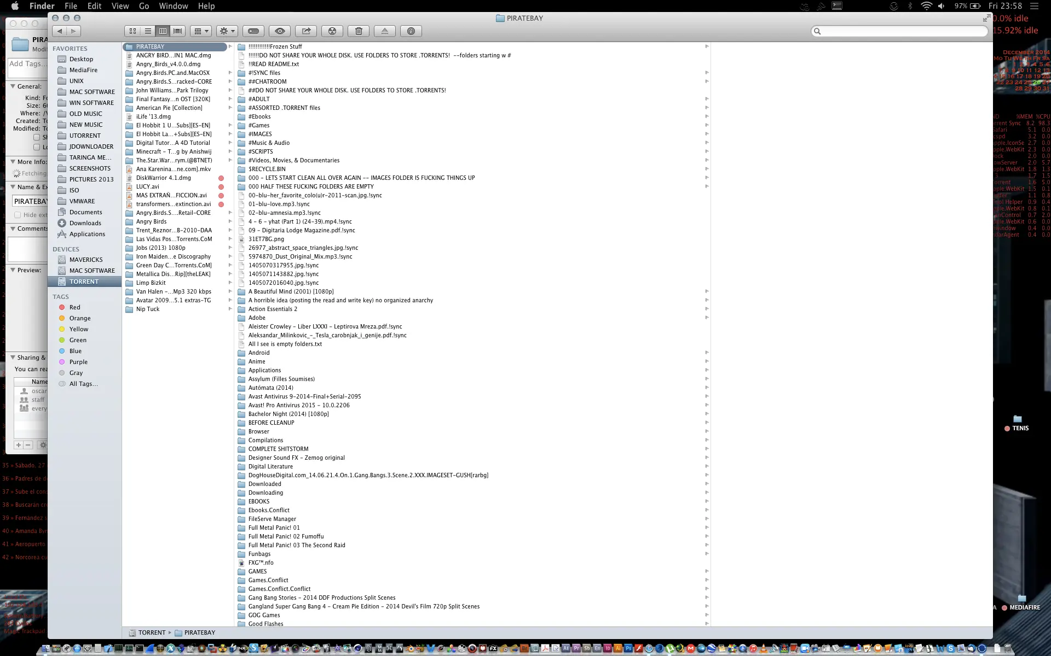Screen dimensions: 1051x656
Task: Enter full screen with the arrows button
Action: pos(986,18)
